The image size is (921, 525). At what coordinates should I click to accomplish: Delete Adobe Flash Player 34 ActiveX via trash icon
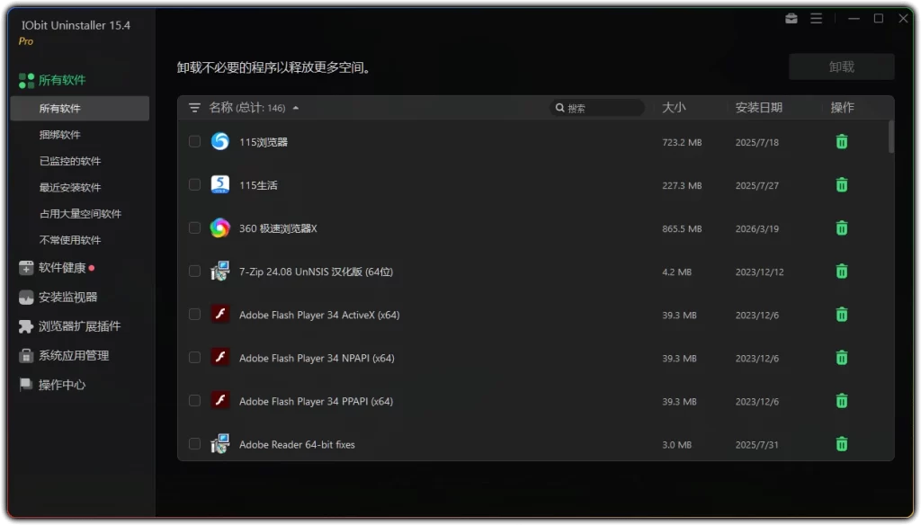(842, 315)
